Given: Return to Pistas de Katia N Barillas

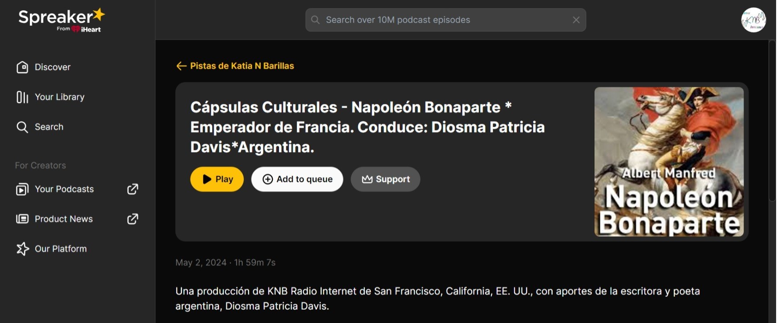Looking at the screenshot, I should 242,66.
